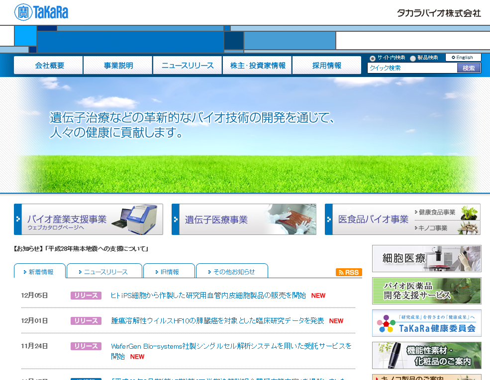Select the サイト内検索 radio button
This screenshot has width=490, height=380.
coord(372,58)
